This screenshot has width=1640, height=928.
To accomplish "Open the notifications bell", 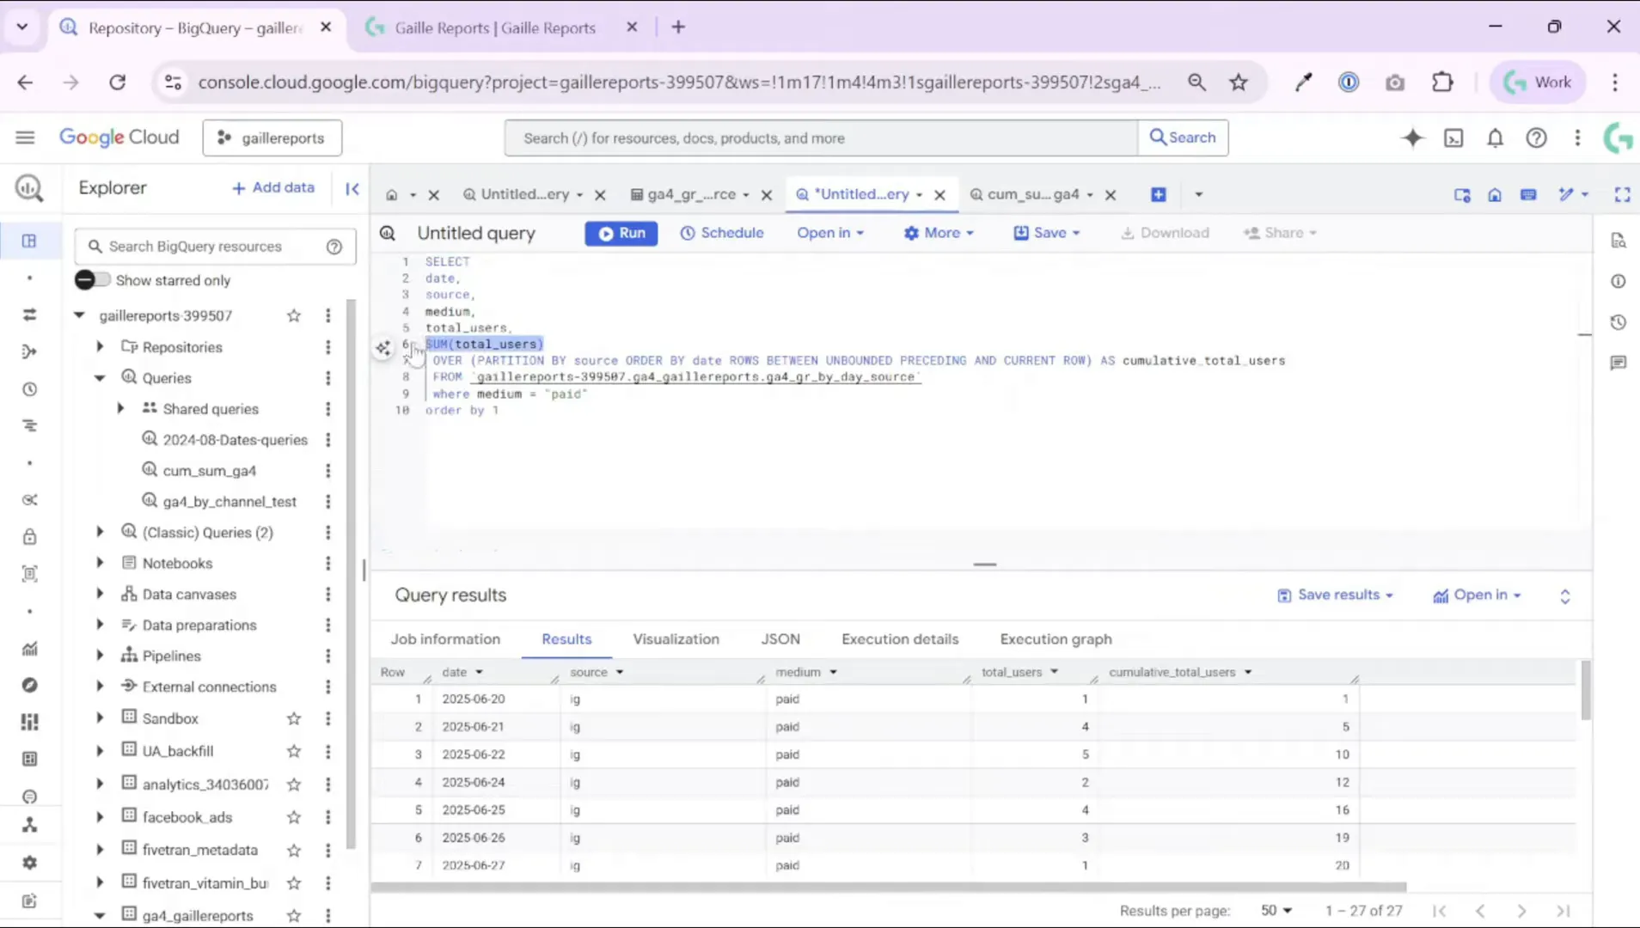I will pyautogui.click(x=1495, y=137).
